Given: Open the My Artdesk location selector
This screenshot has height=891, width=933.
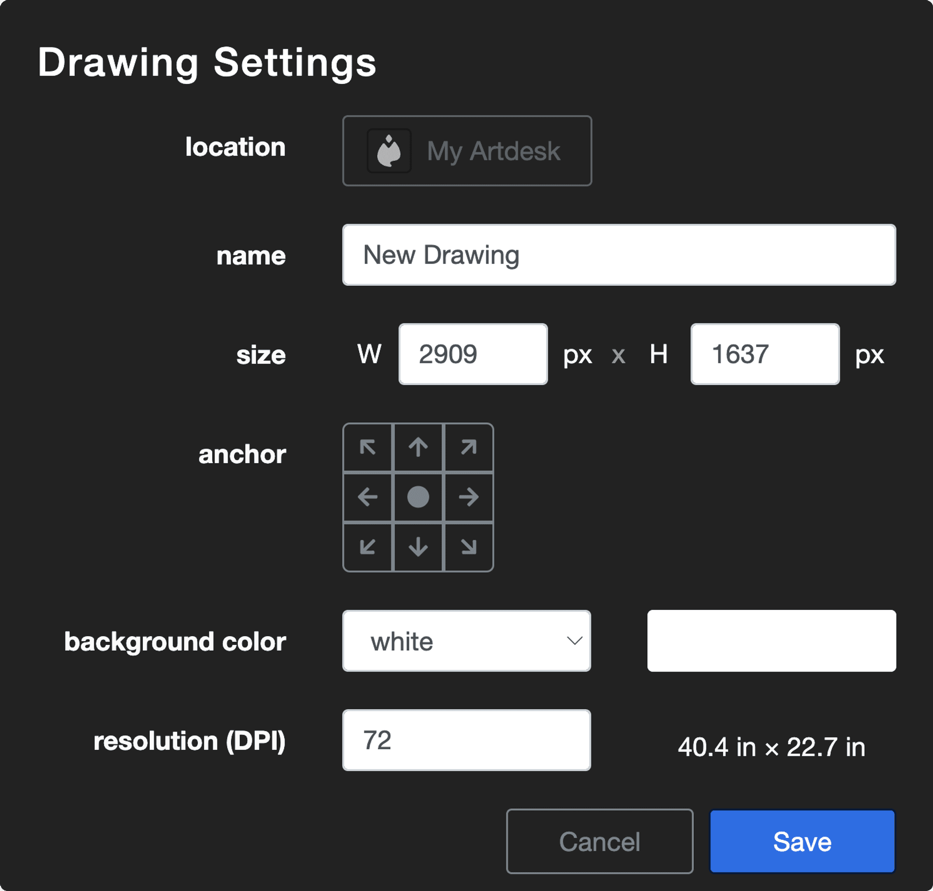Looking at the screenshot, I should pos(467,151).
